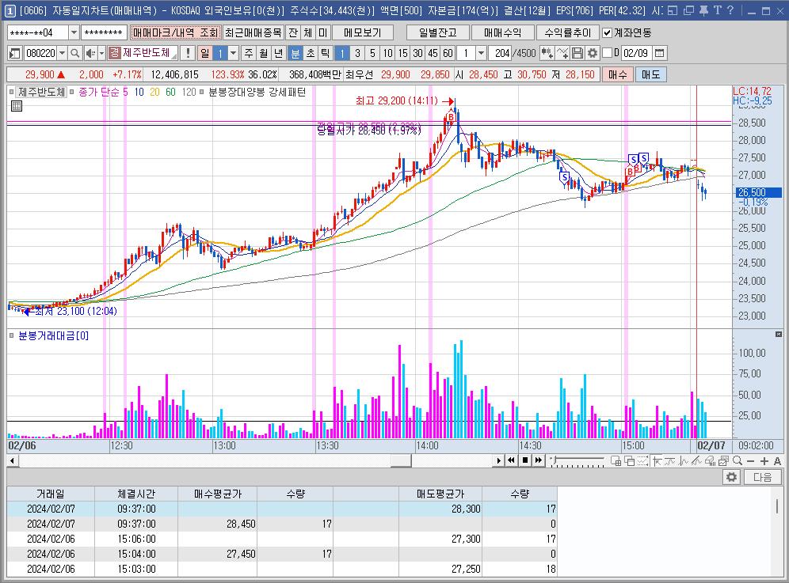Click the minus zoom-out chart icon
This screenshot has height=583, width=789.
pyautogui.click(x=751, y=461)
